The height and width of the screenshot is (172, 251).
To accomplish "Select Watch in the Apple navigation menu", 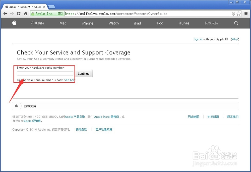I will pos(113,23).
